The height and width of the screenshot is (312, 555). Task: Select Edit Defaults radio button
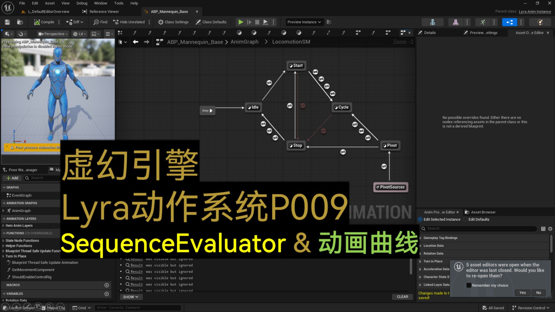point(465,219)
